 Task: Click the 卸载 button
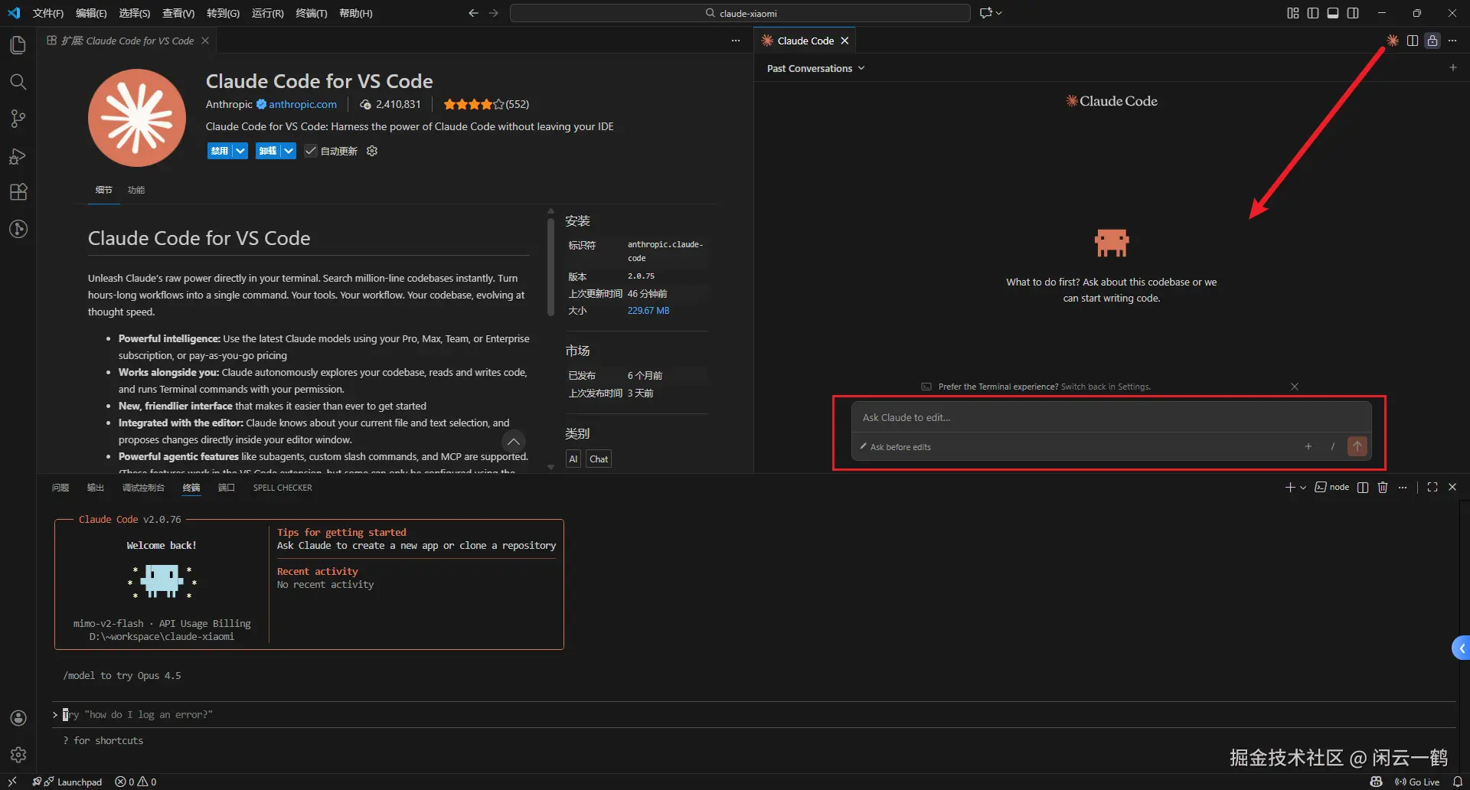(x=268, y=151)
